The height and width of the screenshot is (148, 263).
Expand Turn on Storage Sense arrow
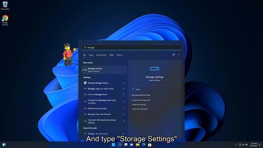click(x=124, y=95)
